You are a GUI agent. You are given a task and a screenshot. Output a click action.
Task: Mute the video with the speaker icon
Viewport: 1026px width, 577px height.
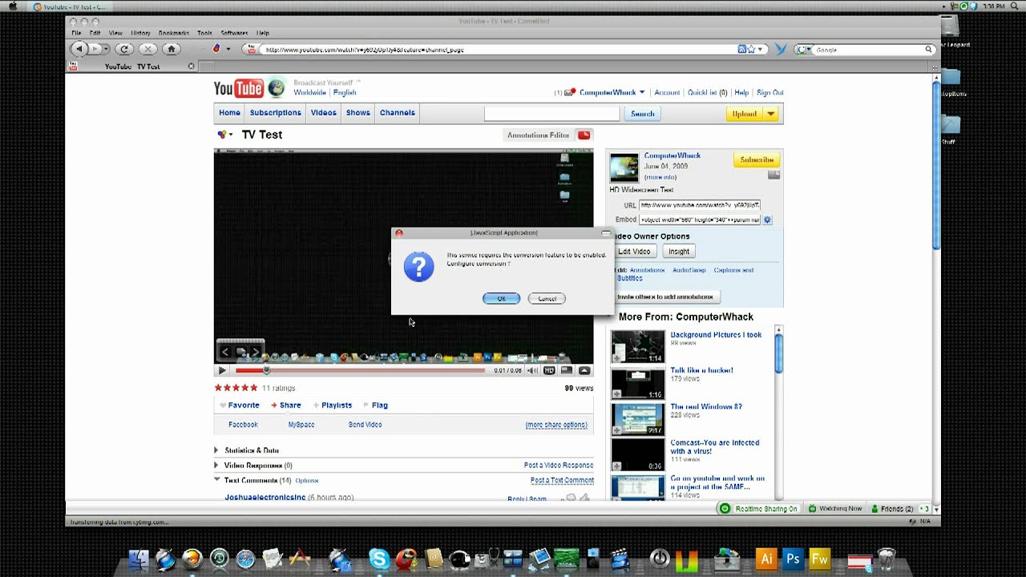tap(532, 370)
